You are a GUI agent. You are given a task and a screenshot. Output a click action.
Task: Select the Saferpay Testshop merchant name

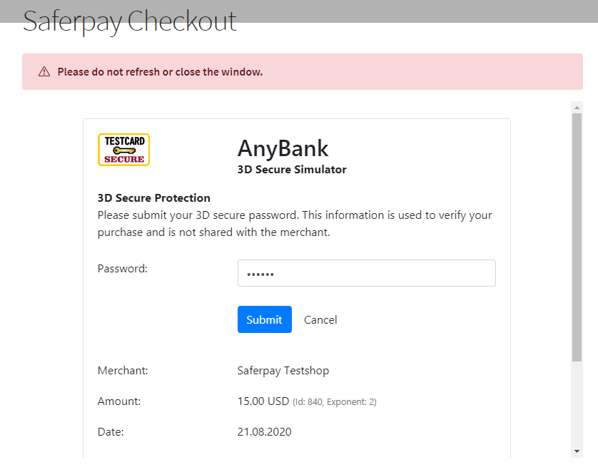pos(283,371)
